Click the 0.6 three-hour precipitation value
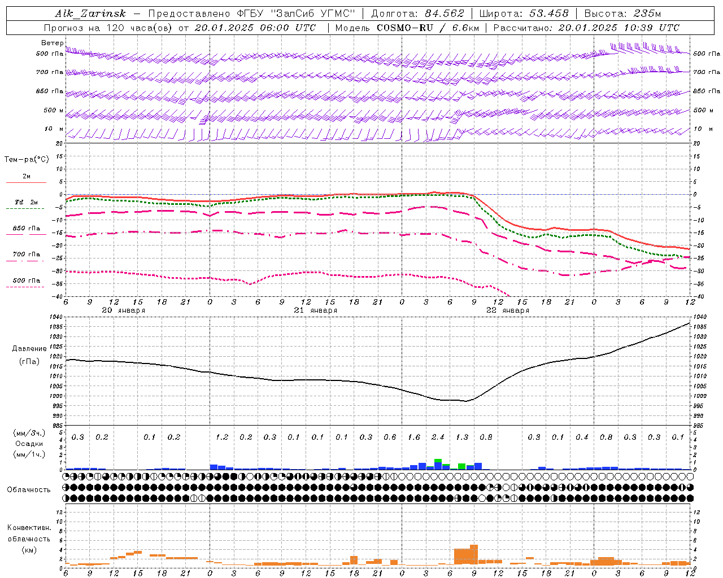This screenshot has height=578, width=723. [x=390, y=437]
